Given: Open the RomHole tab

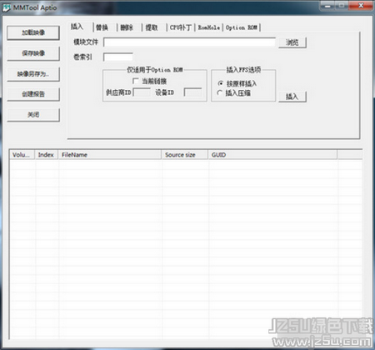Looking at the screenshot, I should point(209,27).
